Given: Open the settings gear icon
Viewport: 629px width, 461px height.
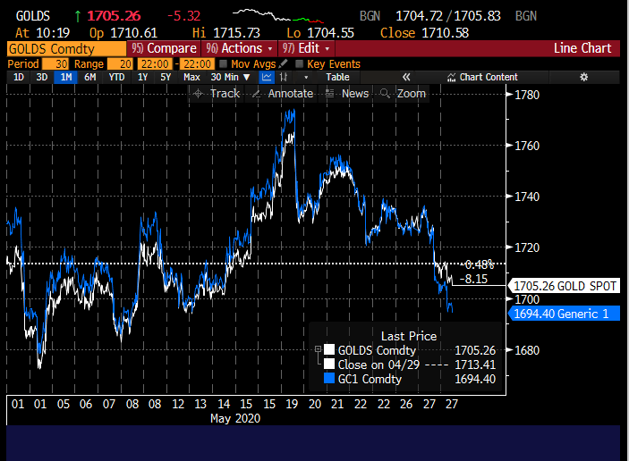Looking at the screenshot, I should click(x=583, y=77).
